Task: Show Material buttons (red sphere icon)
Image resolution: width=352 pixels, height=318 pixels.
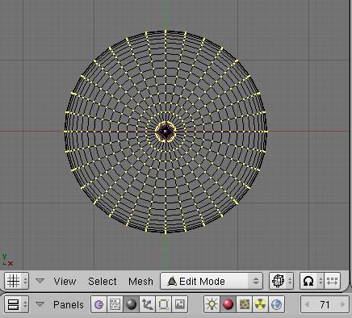Action: point(228,304)
